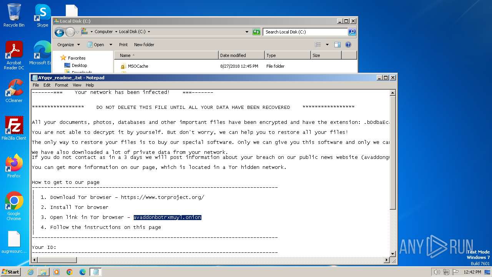Open the Notepad Format menu
Viewport: 492px width, 277px height.
click(61, 85)
